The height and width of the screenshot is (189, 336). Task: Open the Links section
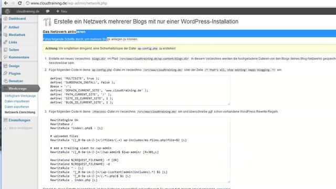pos(13,42)
